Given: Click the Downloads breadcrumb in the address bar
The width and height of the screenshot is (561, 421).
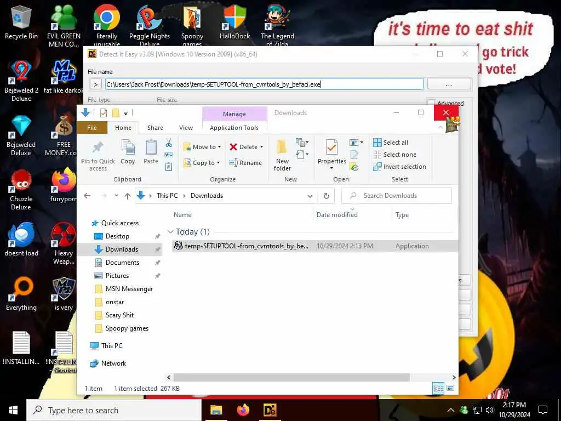Looking at the screenshot, I should [x=207, y=196].
